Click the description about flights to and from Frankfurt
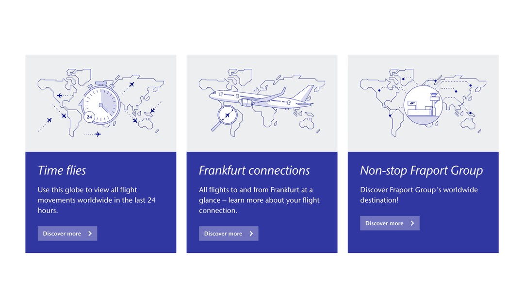Screen dimensions: 524x295 259,200
